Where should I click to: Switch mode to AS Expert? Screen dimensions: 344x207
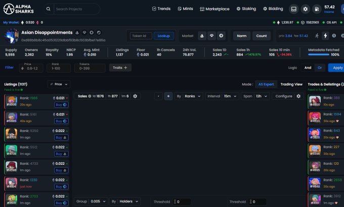coord(266,84)
